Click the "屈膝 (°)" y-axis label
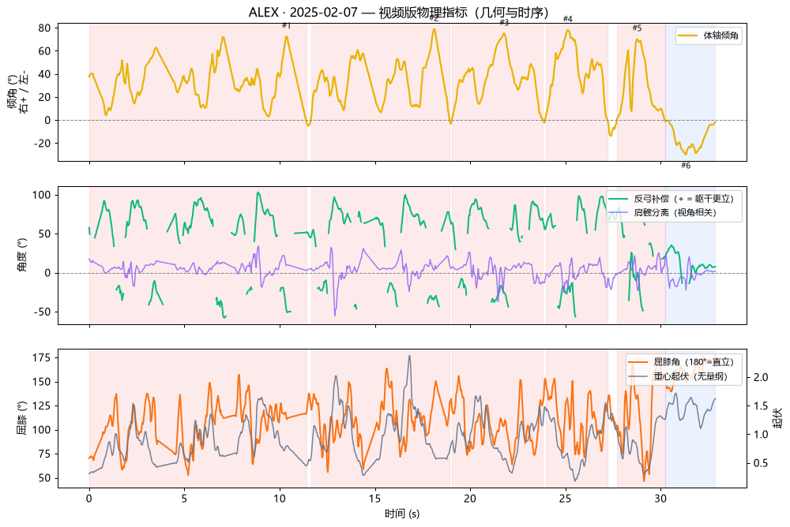Screen dimensions: 790x527 click(x=21, y=418)
